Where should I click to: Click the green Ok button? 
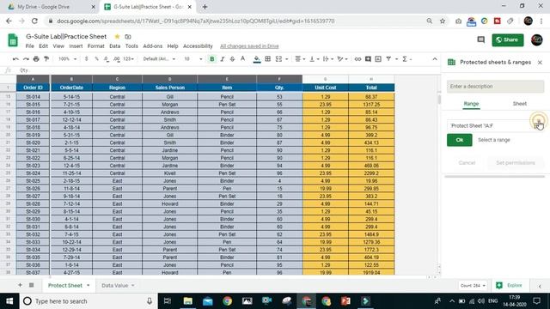[x=460, y=140]
